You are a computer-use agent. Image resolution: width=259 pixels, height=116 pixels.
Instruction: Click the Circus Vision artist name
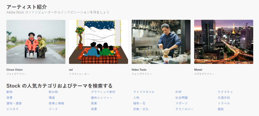tap(14, 70)
